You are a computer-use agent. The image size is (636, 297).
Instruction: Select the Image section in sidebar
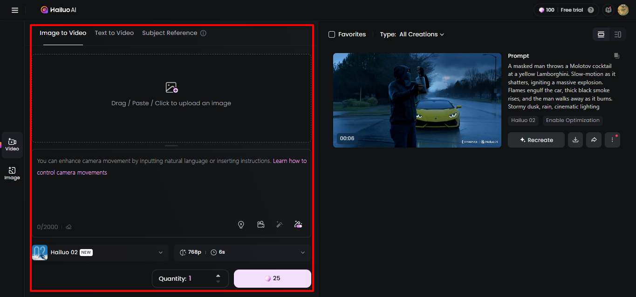12,174
